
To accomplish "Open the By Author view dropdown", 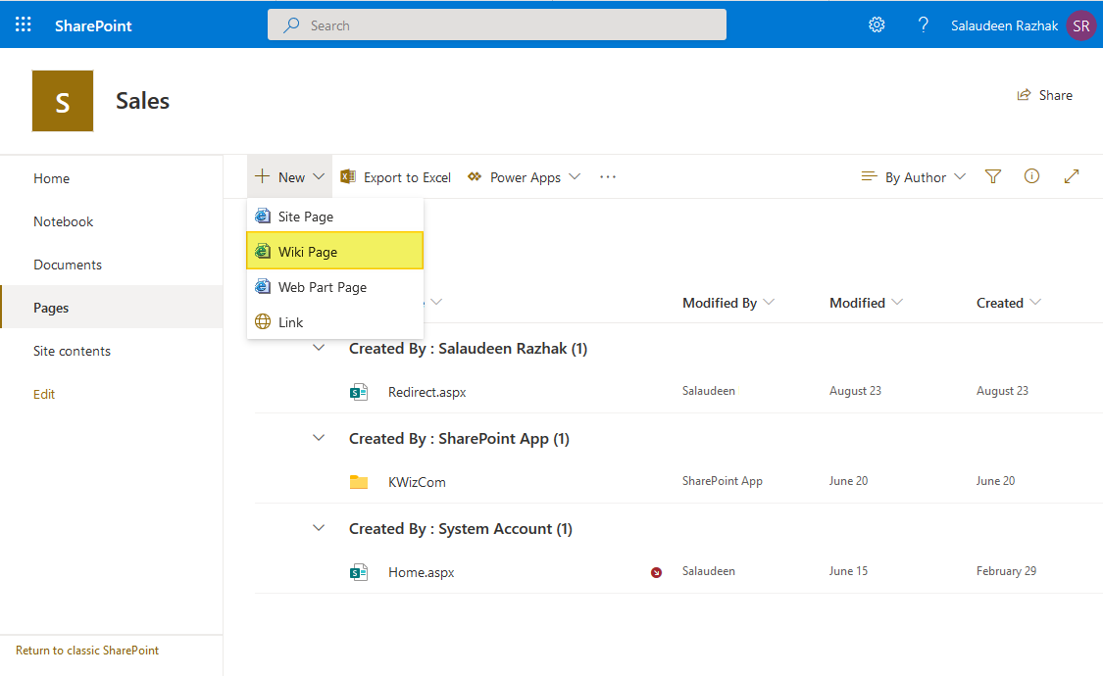I will point(914,177).
